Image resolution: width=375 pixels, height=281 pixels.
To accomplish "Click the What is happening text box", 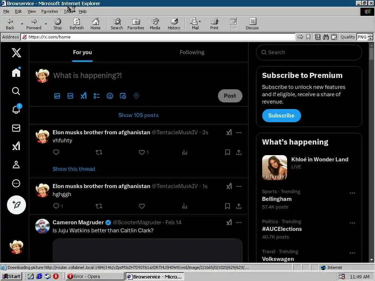I will click(87, 75).
